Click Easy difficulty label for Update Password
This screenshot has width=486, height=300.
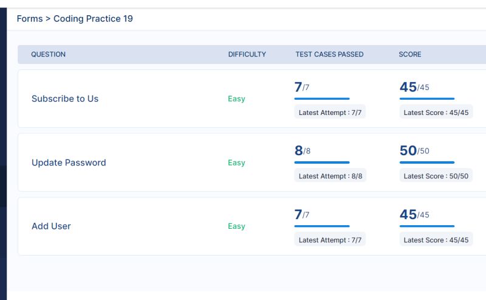pyautogui.click(x=236, y=162)
